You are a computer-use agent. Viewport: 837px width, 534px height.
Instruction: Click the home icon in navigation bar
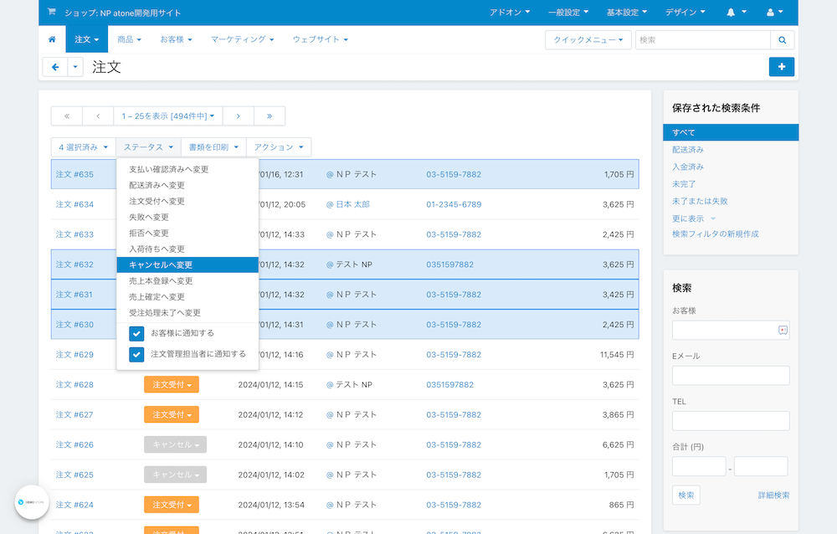52,39
